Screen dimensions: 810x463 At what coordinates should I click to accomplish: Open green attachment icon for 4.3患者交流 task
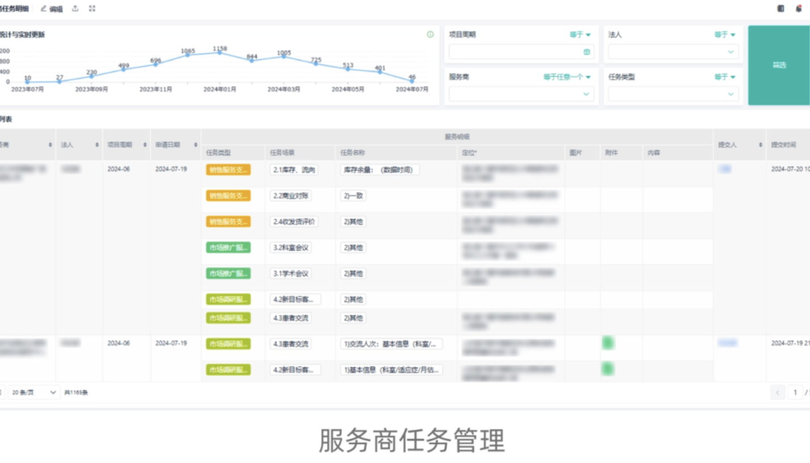point(608,343)
